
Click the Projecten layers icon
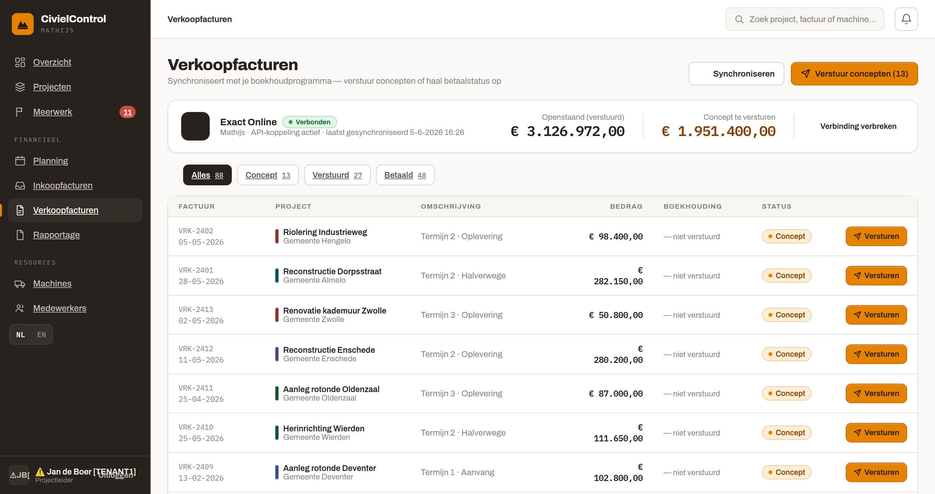pyautogui.click(x=20, y=87)
